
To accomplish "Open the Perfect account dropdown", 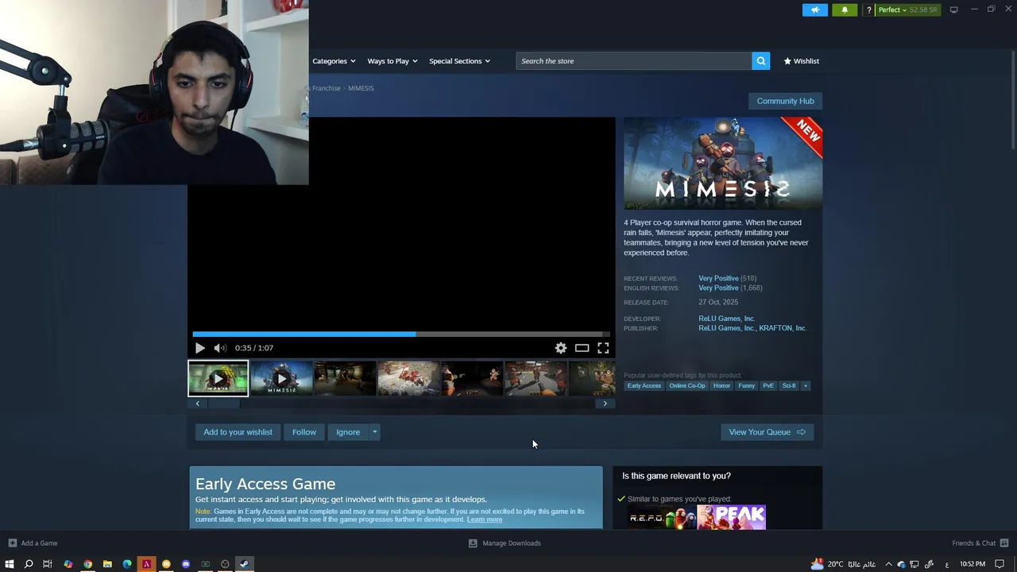I will pyautogui.click(x=908, y=10).
